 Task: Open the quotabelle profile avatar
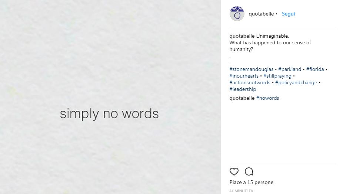coord(237,14)
